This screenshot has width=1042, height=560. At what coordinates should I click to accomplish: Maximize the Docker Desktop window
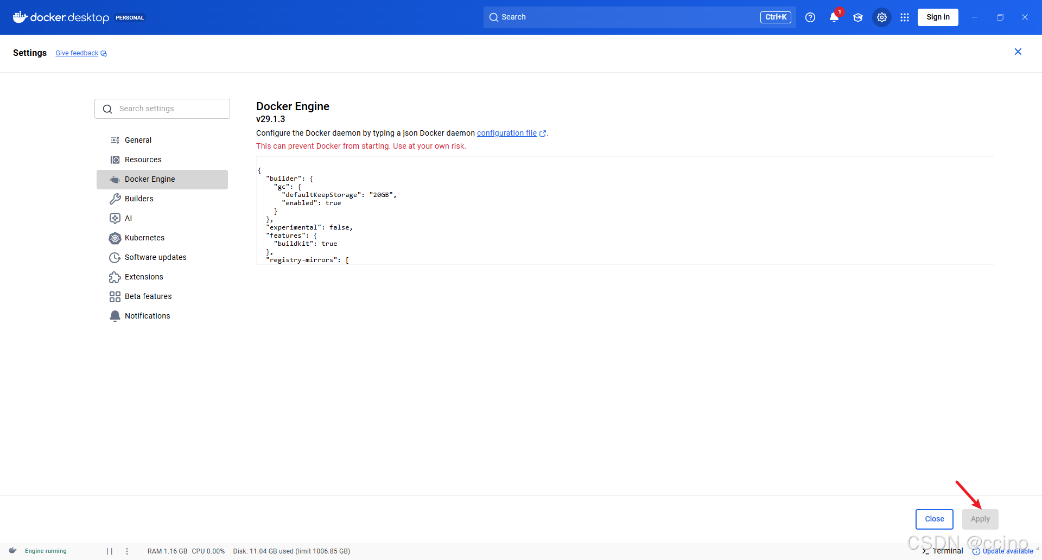point(1000,17)
